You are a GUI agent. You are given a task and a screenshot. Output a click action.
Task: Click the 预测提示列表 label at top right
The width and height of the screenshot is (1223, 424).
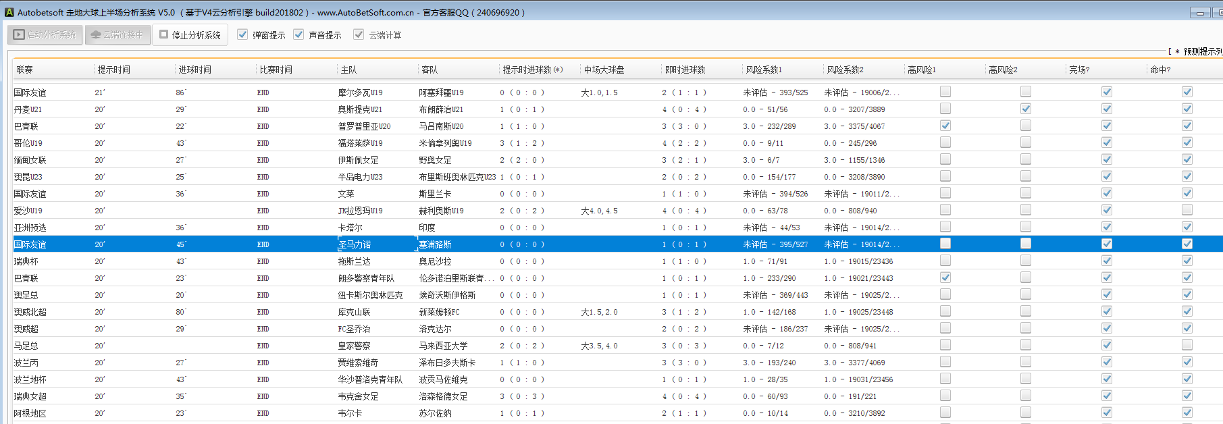[x=1201, y=51]
